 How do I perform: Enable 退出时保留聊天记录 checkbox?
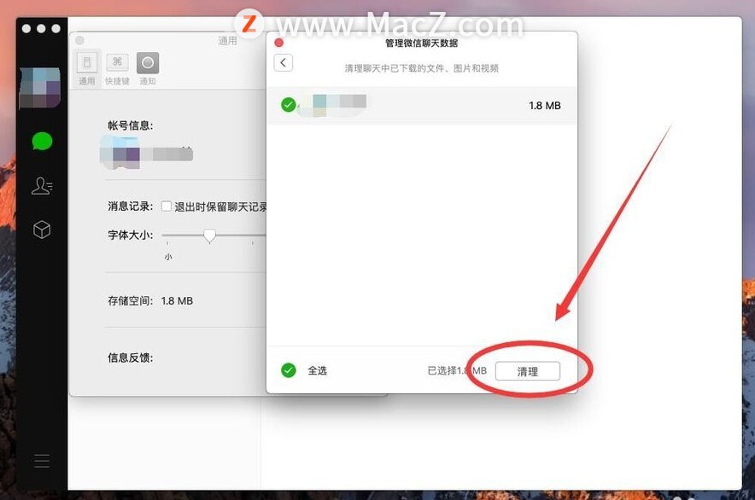[167, 206]
